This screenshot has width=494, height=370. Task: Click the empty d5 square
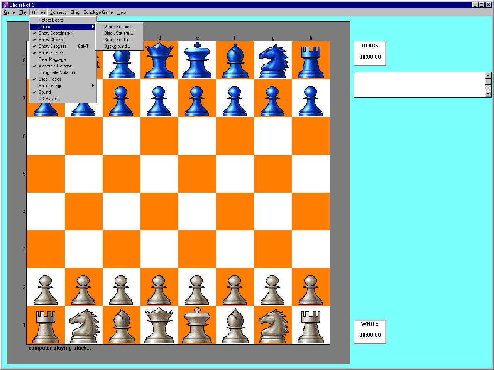[159, 174]
